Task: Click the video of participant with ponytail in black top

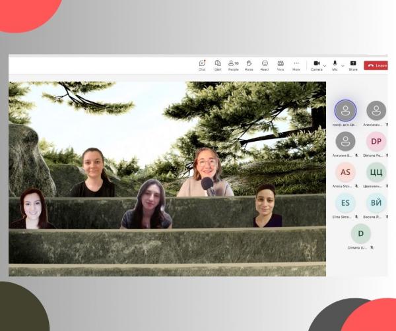Action: (93, 172)
